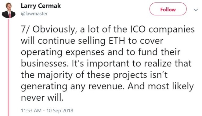Screen dimensions: 202x116
Task: Open the @lawmaster handle link
Action: pyautogui.click(x=34, y=14)
